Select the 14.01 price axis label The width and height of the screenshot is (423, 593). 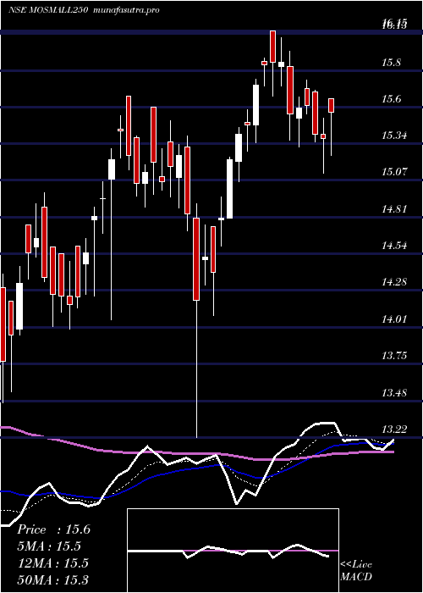click(394, 319)
